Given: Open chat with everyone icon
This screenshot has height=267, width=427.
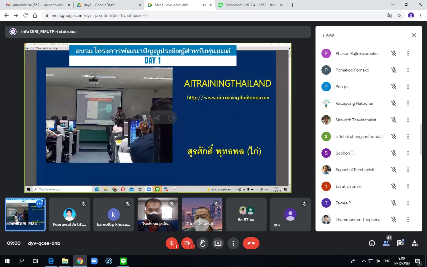Looking at the screenshot, I should click(x=400, y=243).
